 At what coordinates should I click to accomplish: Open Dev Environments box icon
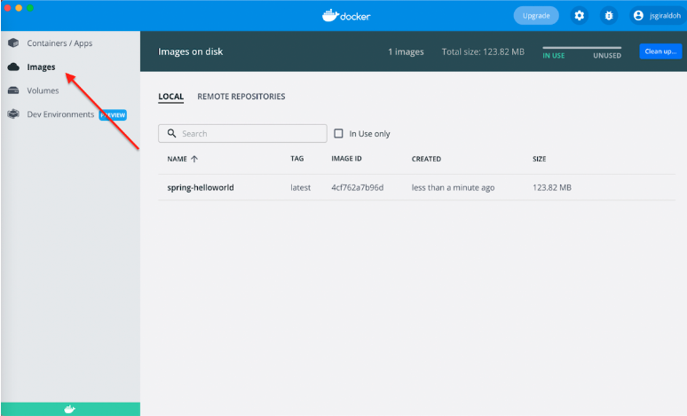click(13, 114)
